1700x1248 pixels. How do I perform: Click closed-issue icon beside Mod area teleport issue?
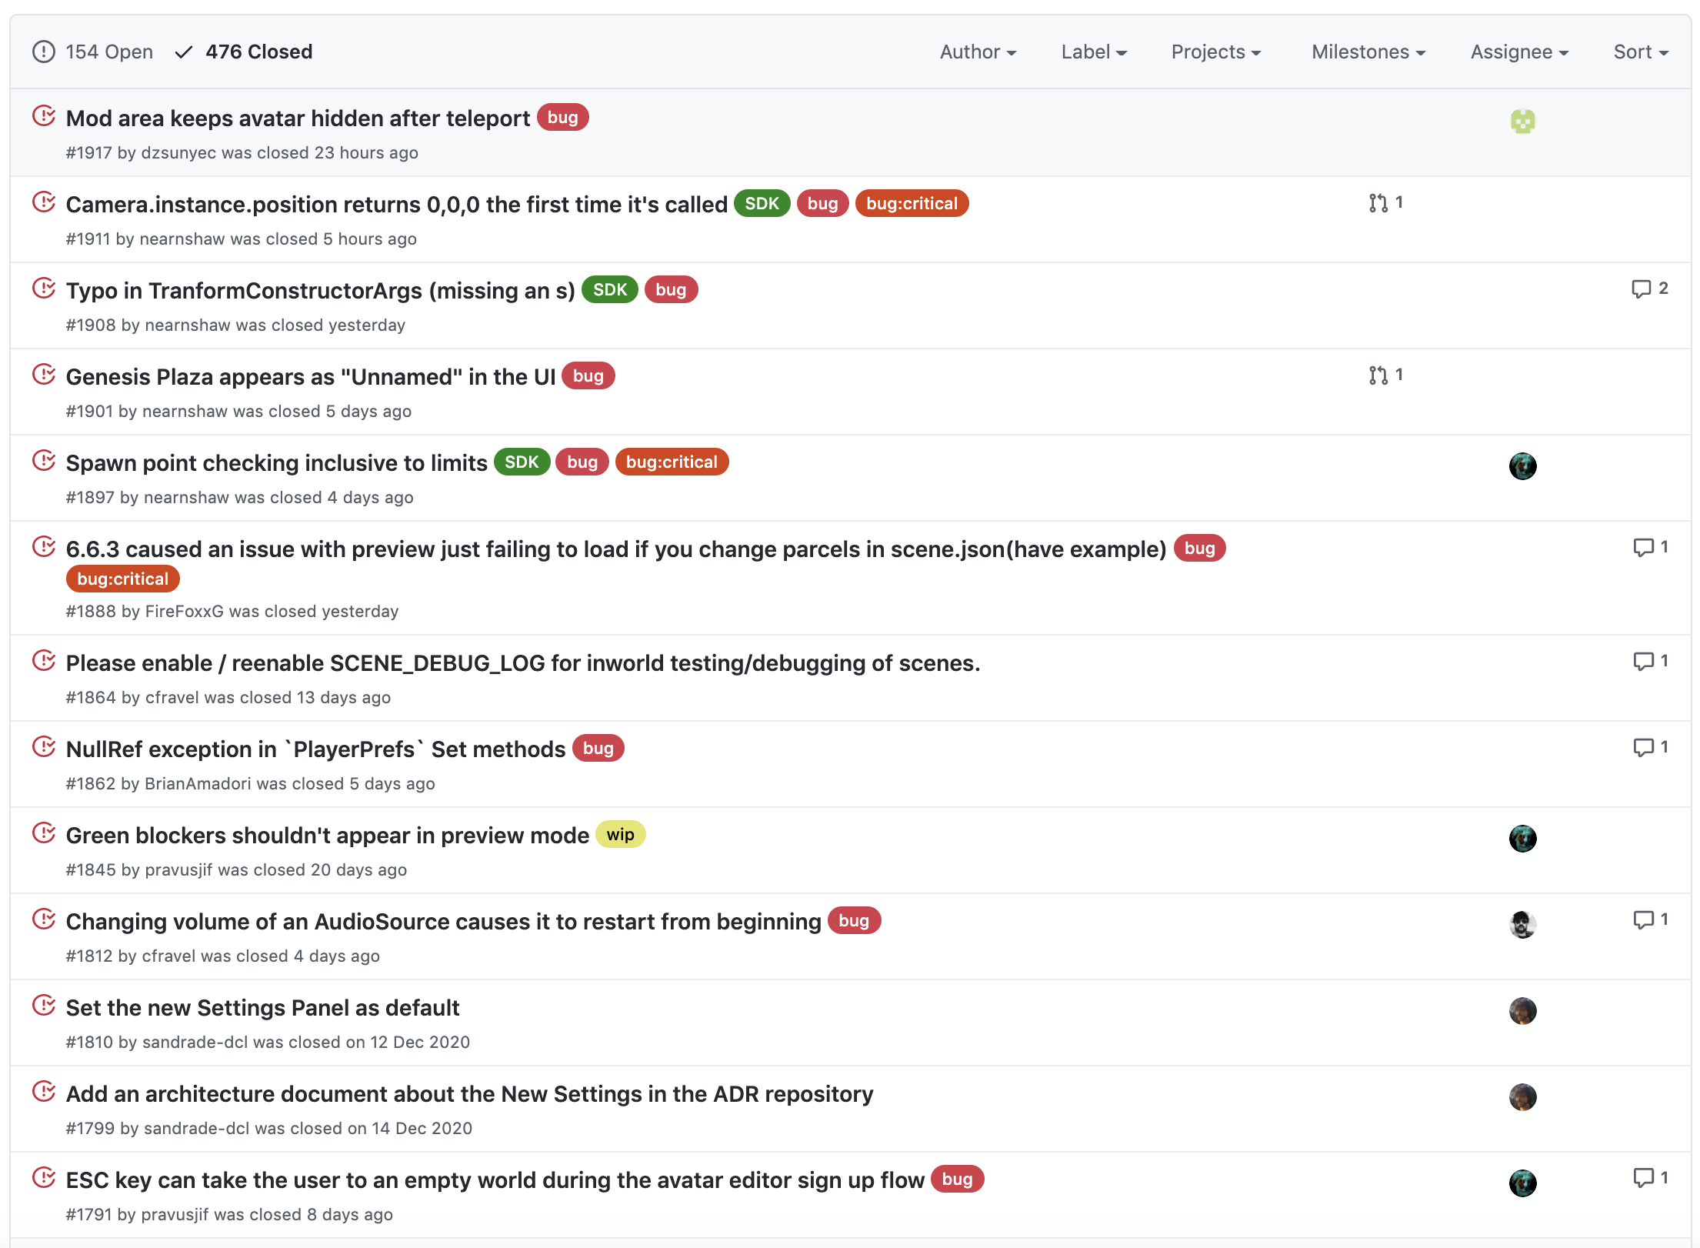pyautogui.click(x=44, y=117)
